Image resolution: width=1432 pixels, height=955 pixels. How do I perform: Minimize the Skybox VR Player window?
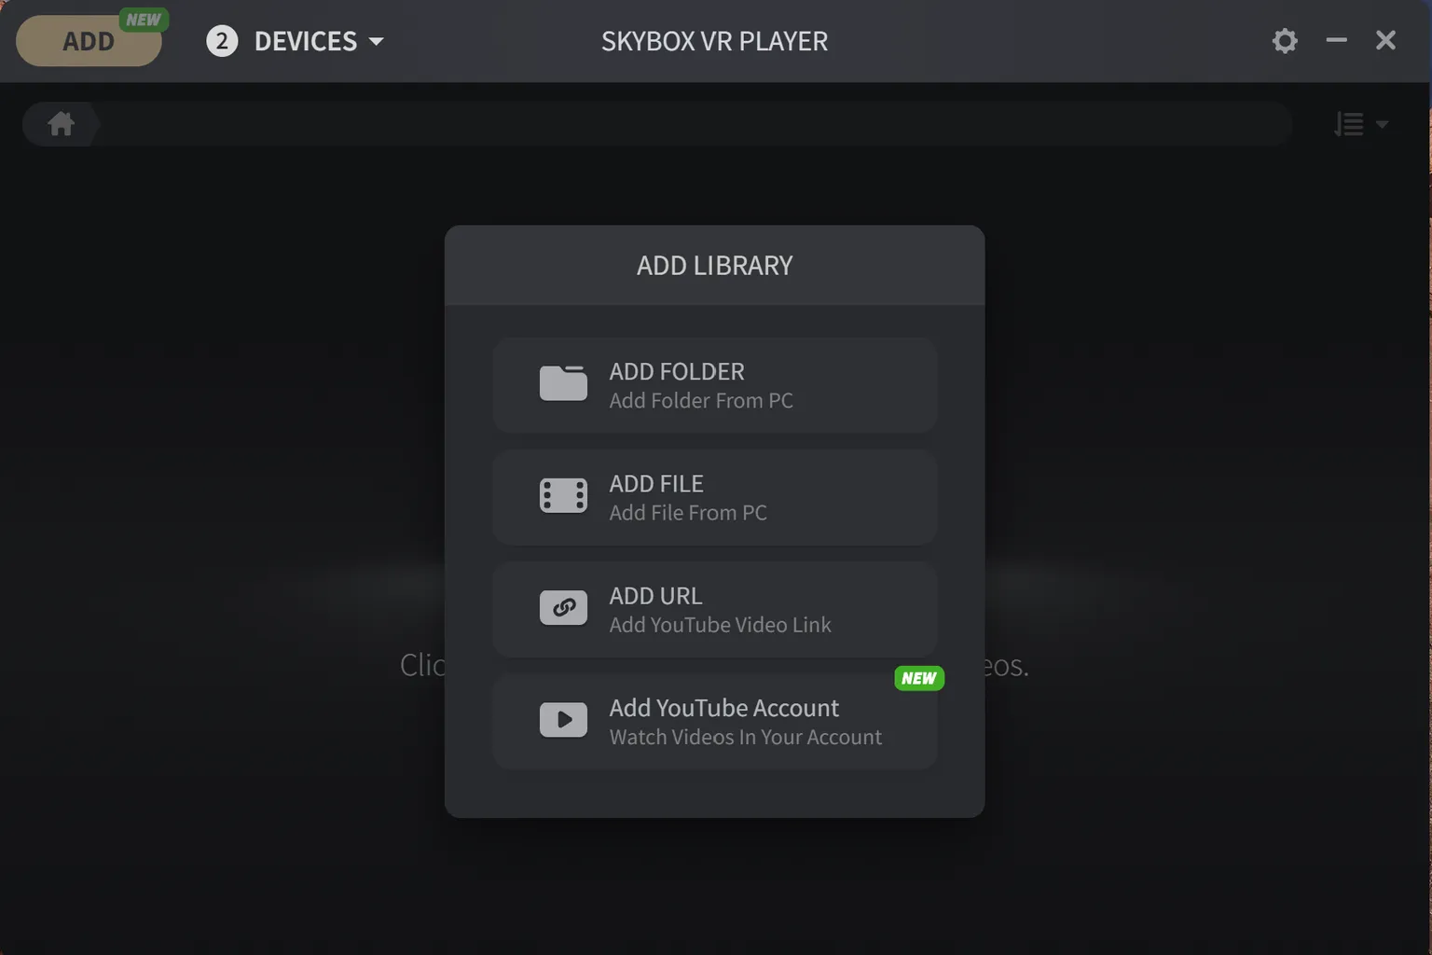[x=1336, y=40]
